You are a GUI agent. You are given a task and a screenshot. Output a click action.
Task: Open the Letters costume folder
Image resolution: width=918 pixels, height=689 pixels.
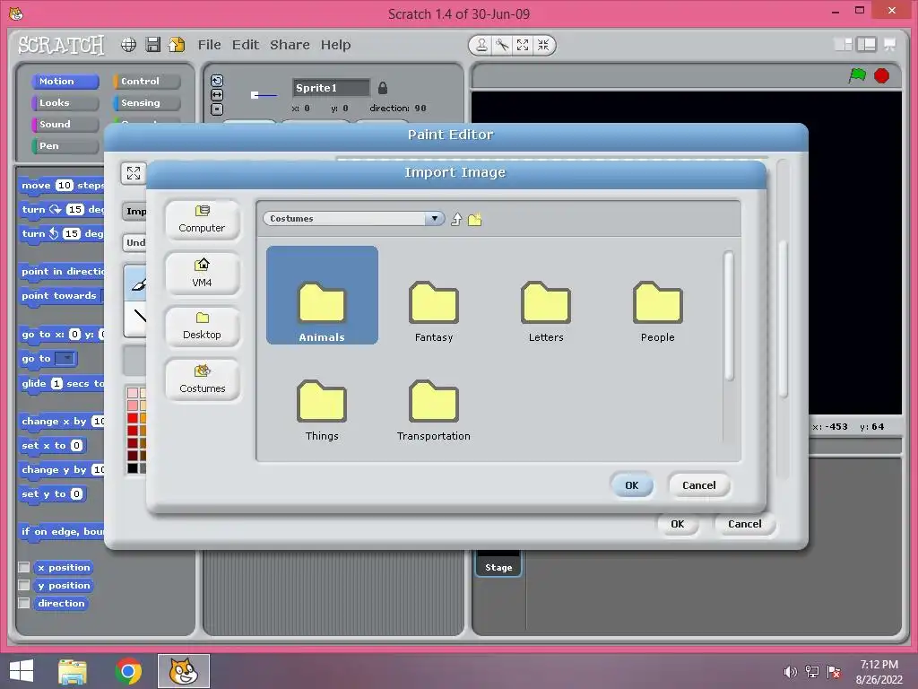pos(546,311)
